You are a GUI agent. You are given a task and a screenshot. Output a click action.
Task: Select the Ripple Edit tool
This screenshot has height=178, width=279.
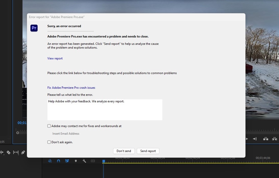pyautogui.click(x=2, y=152)
